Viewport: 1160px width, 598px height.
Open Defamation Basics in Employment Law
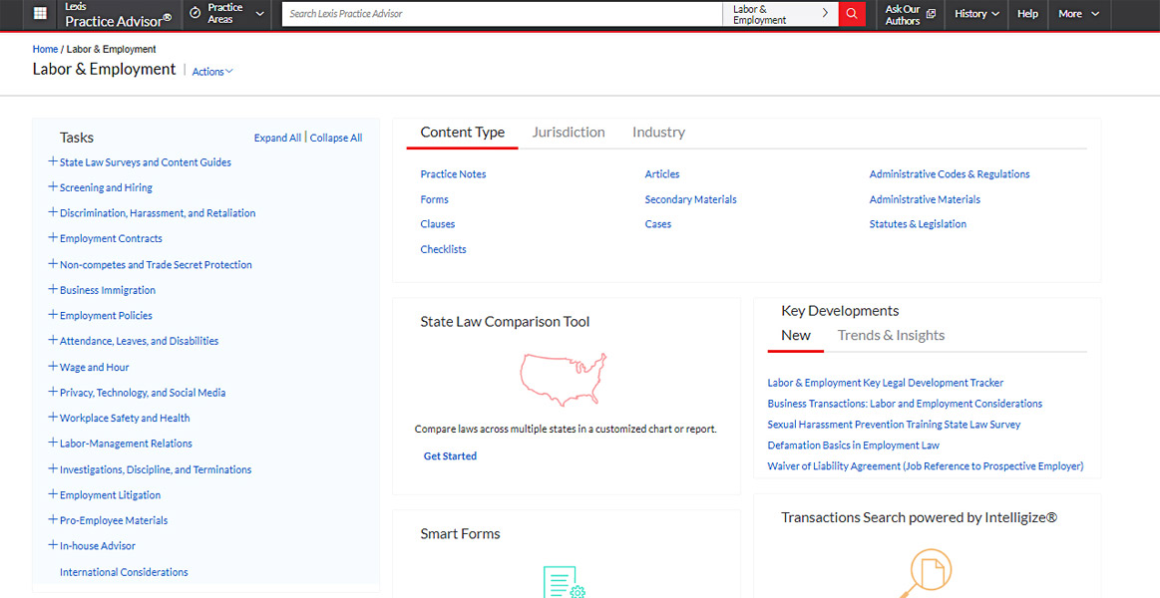[853, 446]
